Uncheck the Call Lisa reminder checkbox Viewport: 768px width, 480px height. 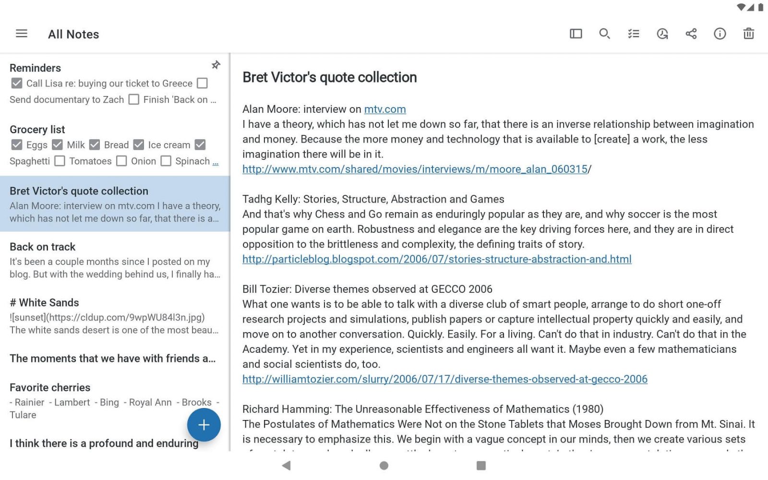(x=16, y=83)
